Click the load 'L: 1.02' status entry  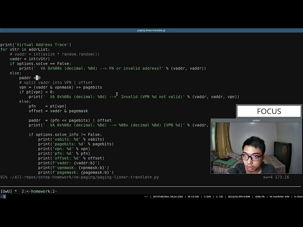[x=220, y=197]
